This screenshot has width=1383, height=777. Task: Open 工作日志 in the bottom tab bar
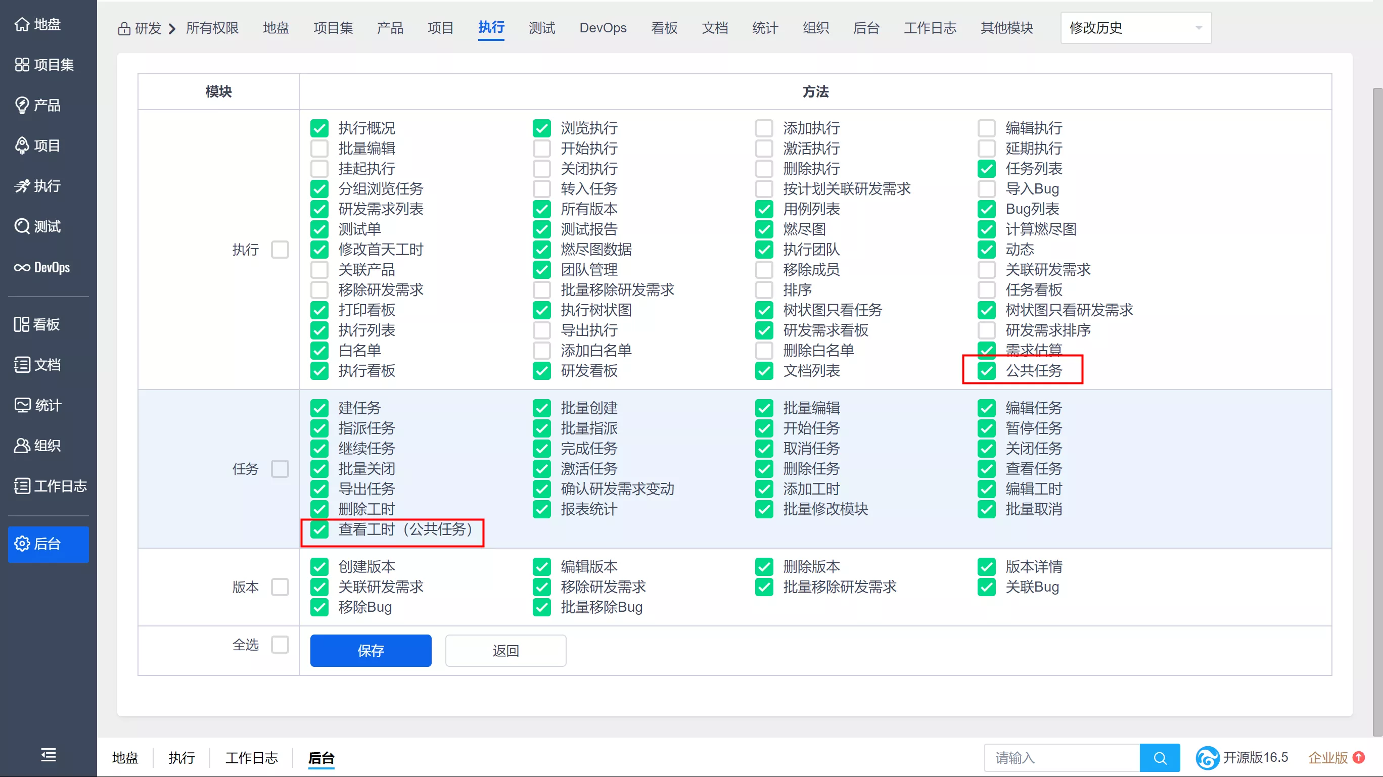point(251,758)
